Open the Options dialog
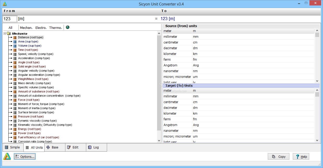Viewport: 323px width, 168px height. (x=24, y=157)
